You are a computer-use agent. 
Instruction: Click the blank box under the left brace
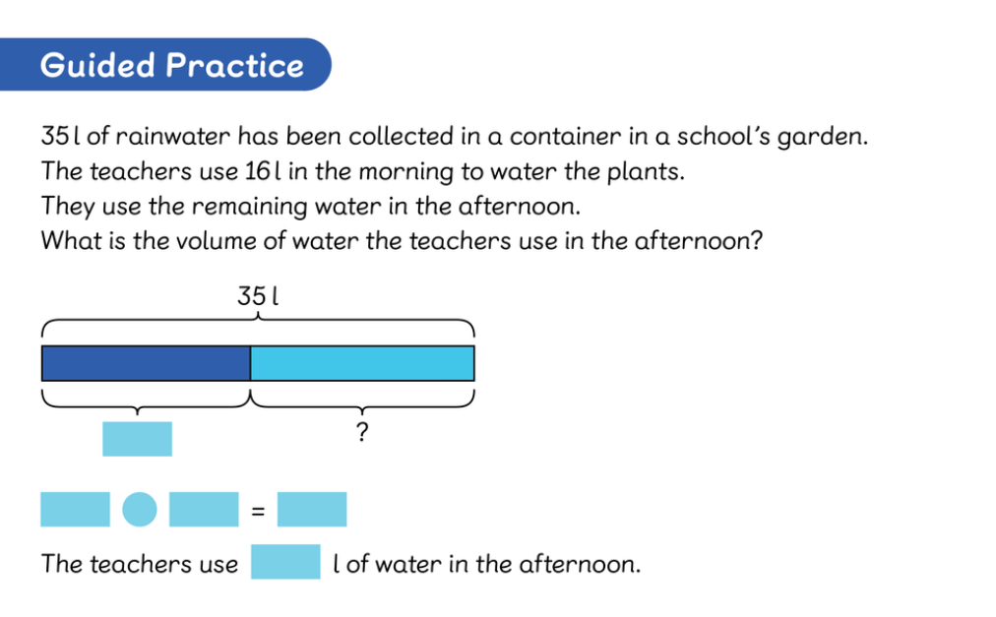(137, 439)
